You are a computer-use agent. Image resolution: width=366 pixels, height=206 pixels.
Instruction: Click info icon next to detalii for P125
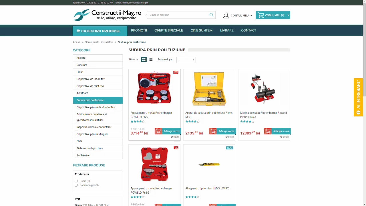tap(172, 137)
